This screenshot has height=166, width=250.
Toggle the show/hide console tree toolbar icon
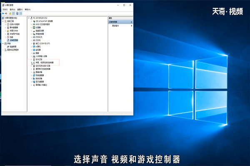[14, 14]
